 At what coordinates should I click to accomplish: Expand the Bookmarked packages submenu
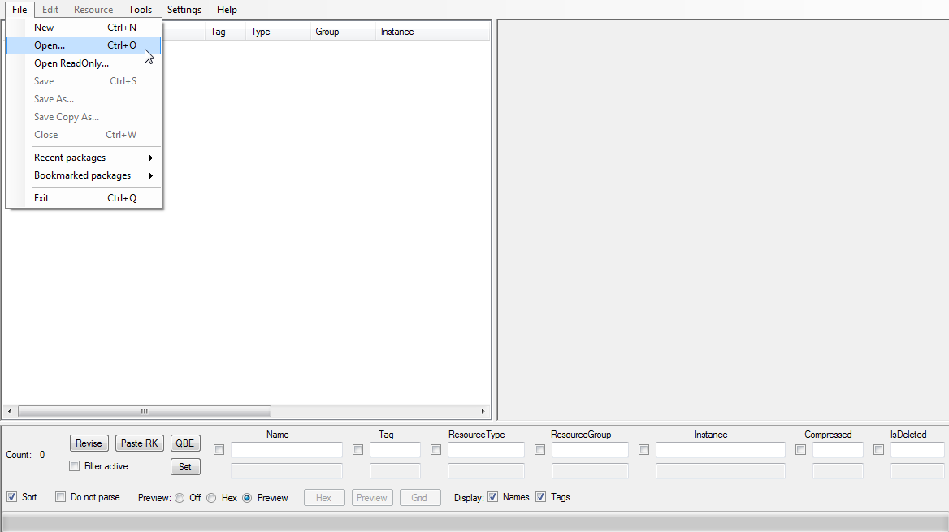click(84, 175)
